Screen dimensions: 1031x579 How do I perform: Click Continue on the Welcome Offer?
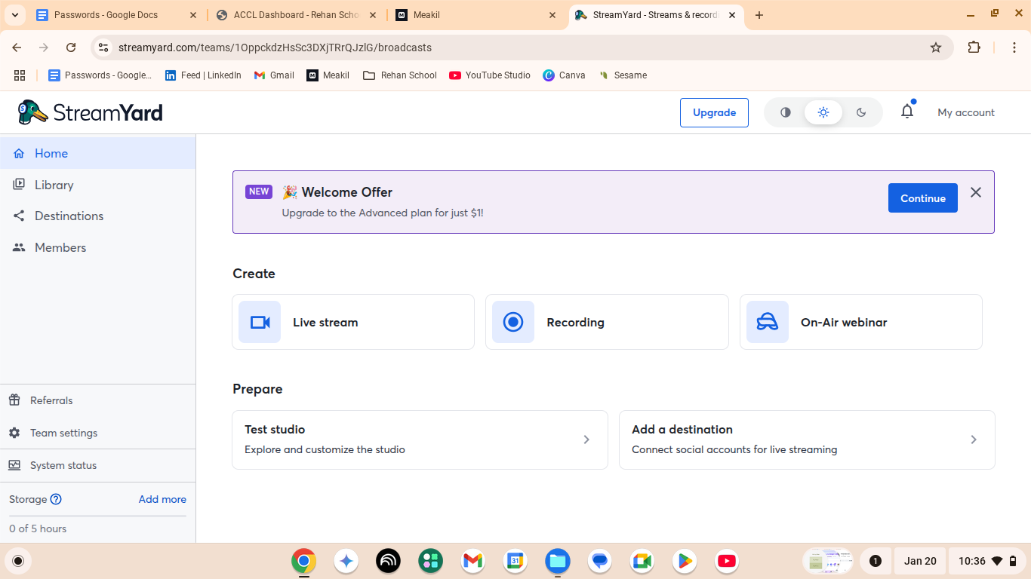[922, 198]
